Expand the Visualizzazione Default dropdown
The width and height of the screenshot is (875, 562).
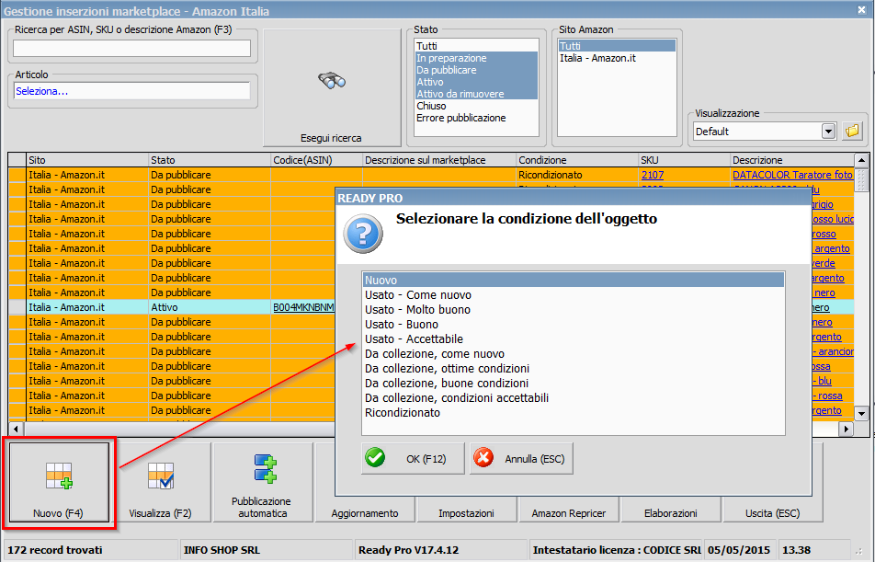point(828,132)
